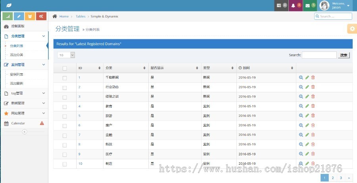Click the next page » button
The image size is (357, 183).
coord(349,178)
